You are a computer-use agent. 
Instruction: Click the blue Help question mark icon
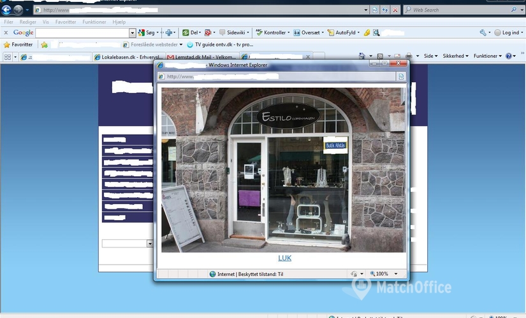point(509,56)
